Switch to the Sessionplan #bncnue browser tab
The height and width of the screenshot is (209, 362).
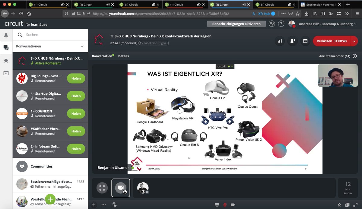click(321, 5)
